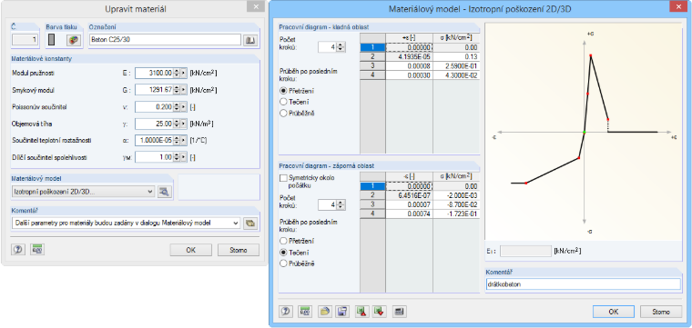Click Excel import icon with down arrow
The width and height of the screenshot is (692, 328).
[379, 312]
